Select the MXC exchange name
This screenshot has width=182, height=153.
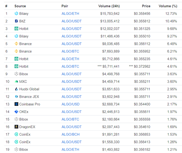[x=23, y=81]
